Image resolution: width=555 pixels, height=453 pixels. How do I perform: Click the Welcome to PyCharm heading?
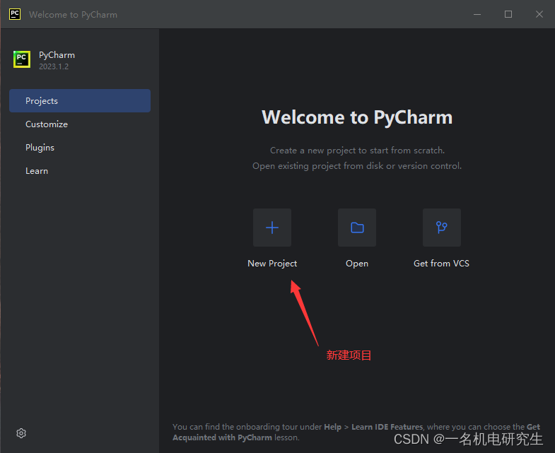[357, 117]
